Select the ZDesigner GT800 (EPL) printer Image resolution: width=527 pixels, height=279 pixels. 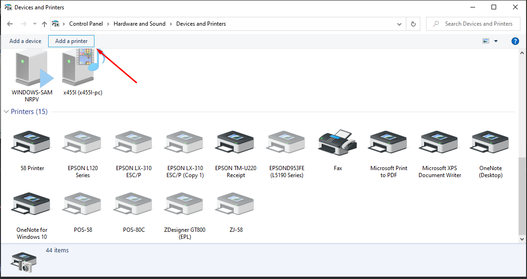tap(185, 216)
